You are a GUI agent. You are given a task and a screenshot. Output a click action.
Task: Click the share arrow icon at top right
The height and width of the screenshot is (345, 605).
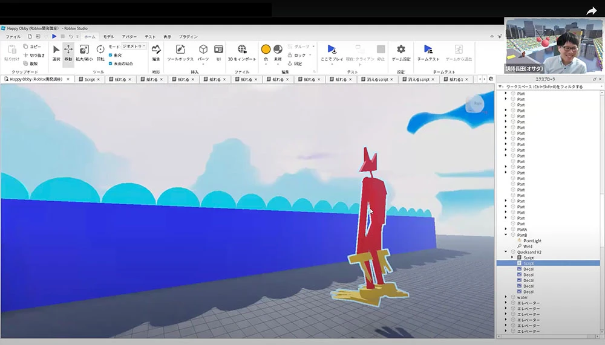click(592, 11)
